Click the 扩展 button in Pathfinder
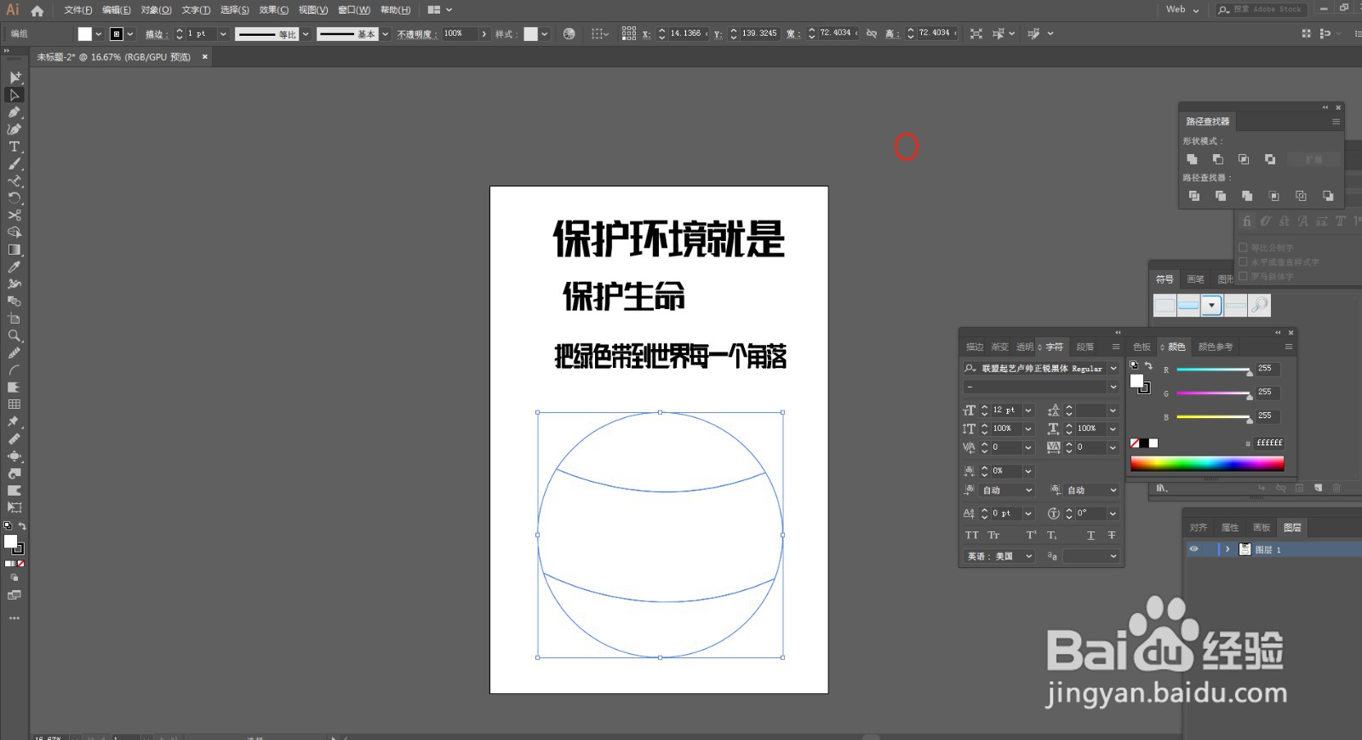Image resolution: width=1362 pixels, height=740 pixels. click(1314, 159)
